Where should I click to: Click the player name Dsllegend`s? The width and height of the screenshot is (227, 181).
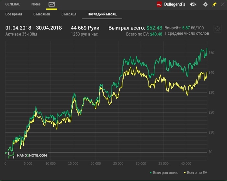(175, 5)
